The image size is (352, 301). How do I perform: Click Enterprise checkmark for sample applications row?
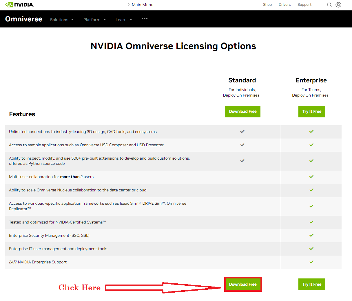coord(311,145)
